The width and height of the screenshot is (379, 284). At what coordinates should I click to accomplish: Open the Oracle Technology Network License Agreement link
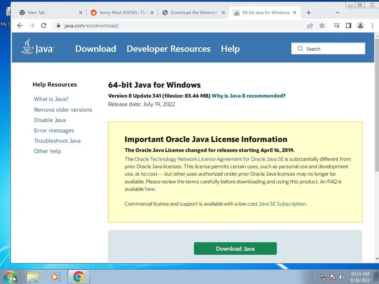(x=209, y=159)
